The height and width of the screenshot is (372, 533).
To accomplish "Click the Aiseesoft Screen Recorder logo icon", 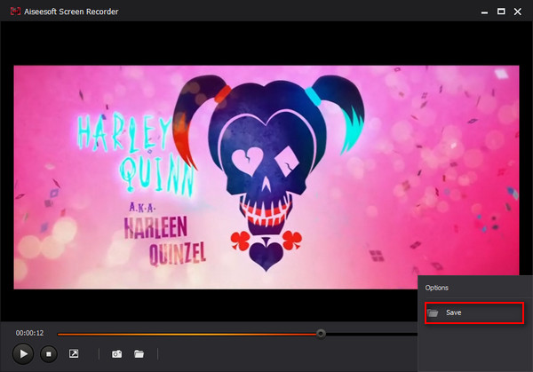I will (15, 12).
